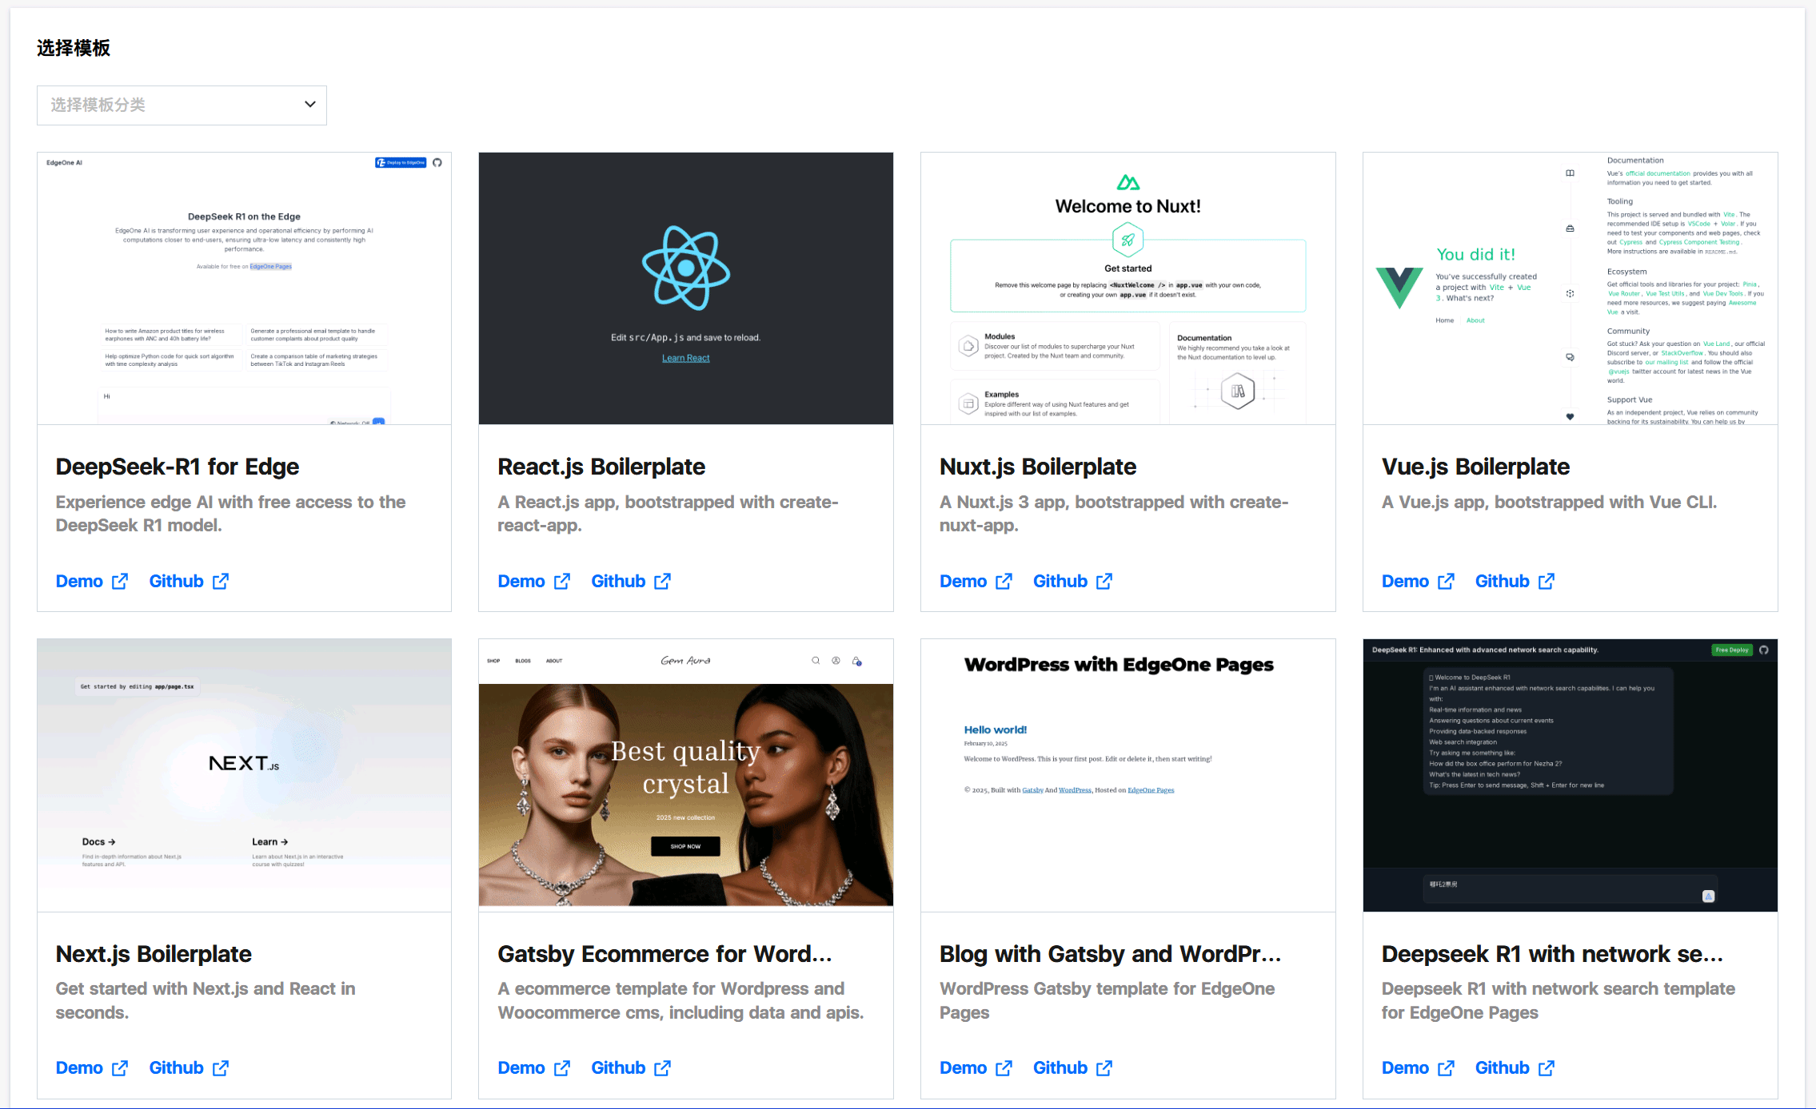1816x1109 pixels.
Task: Click external-link icon beside Nuxt.js Demo
Action: point(1004,582)
